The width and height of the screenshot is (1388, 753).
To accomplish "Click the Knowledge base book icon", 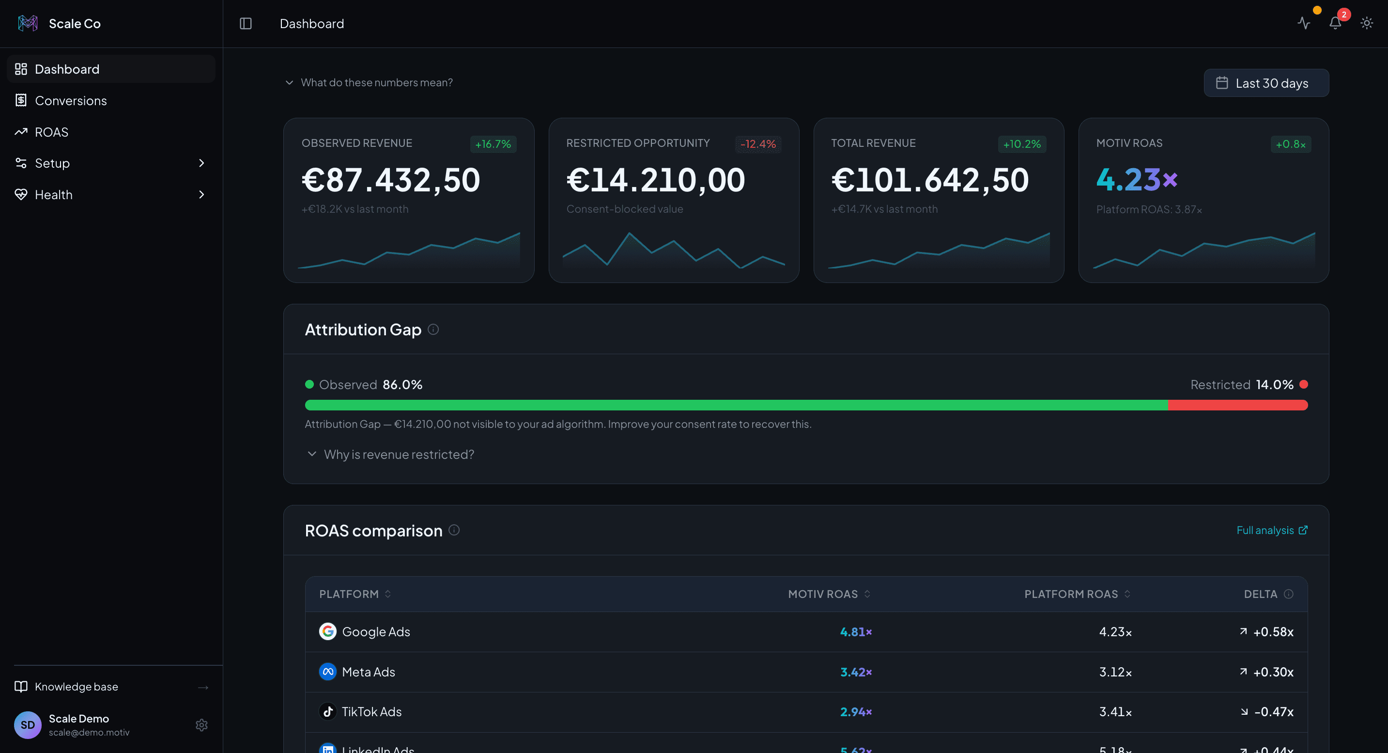I will (x=21, y=687).
